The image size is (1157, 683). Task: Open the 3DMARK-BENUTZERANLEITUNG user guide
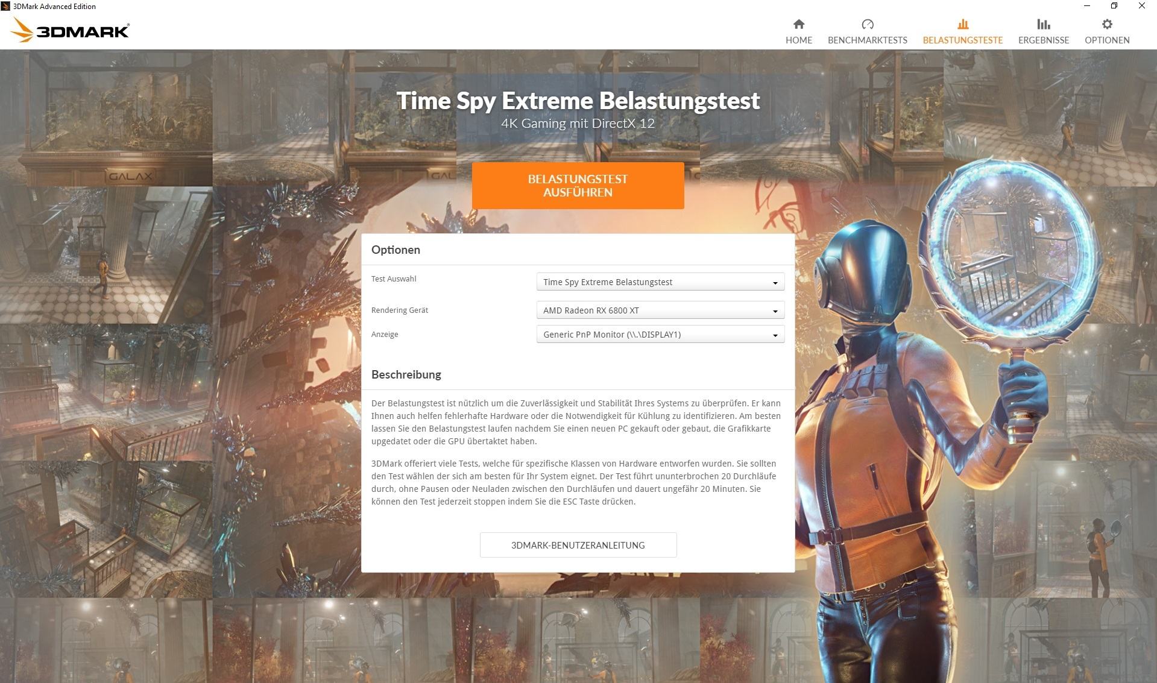578,545
